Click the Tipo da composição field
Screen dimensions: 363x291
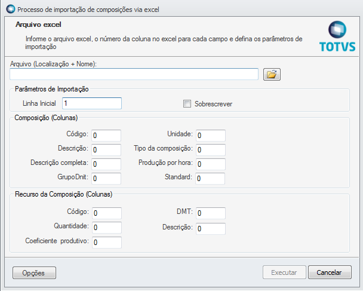(x=211, y=149)
